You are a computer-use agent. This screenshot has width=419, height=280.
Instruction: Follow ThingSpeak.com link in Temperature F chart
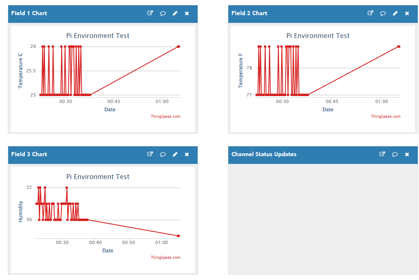coord(385,116)
